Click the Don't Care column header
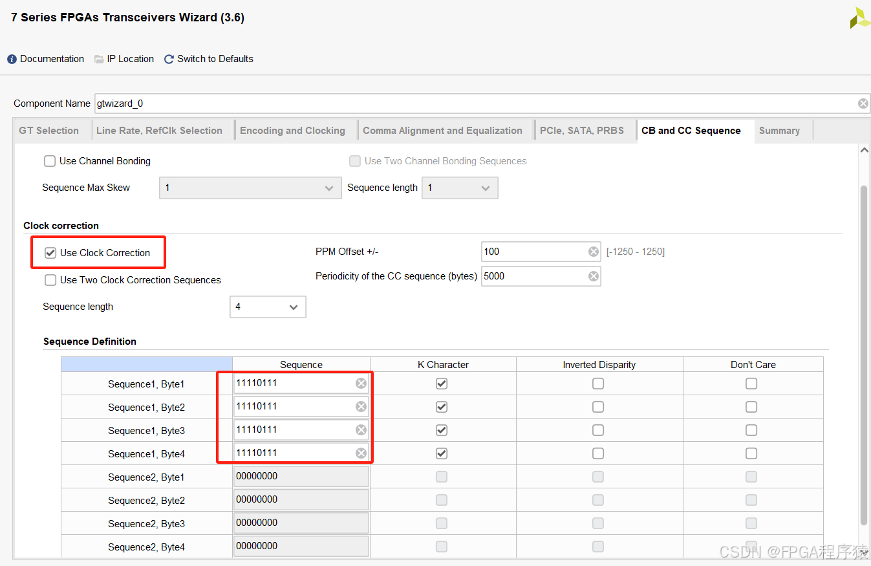 [753, 365]
